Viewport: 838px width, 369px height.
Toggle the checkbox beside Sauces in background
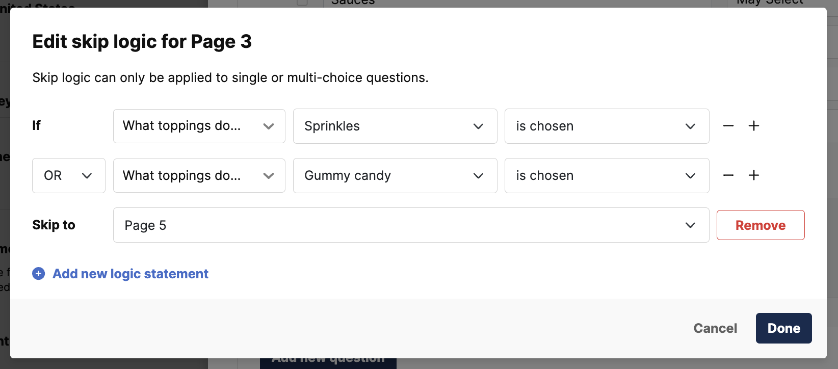(302, 3)
